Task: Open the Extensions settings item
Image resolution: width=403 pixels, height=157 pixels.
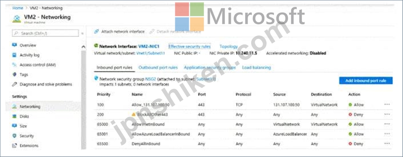Action: [29, 146]
